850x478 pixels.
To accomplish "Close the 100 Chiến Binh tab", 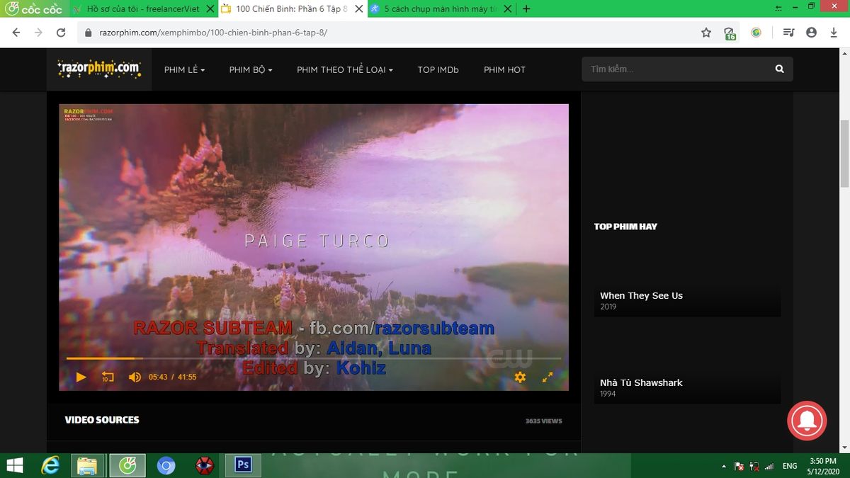I will point(358,9).
